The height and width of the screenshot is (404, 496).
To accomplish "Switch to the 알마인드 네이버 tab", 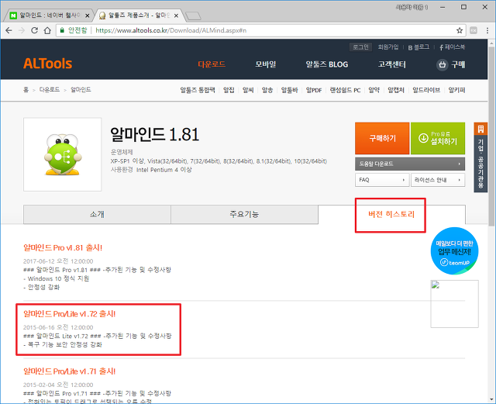I will click(x=47, y=16).
